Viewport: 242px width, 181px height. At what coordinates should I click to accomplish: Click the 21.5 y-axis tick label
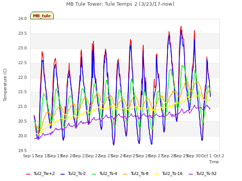point(23,92)
